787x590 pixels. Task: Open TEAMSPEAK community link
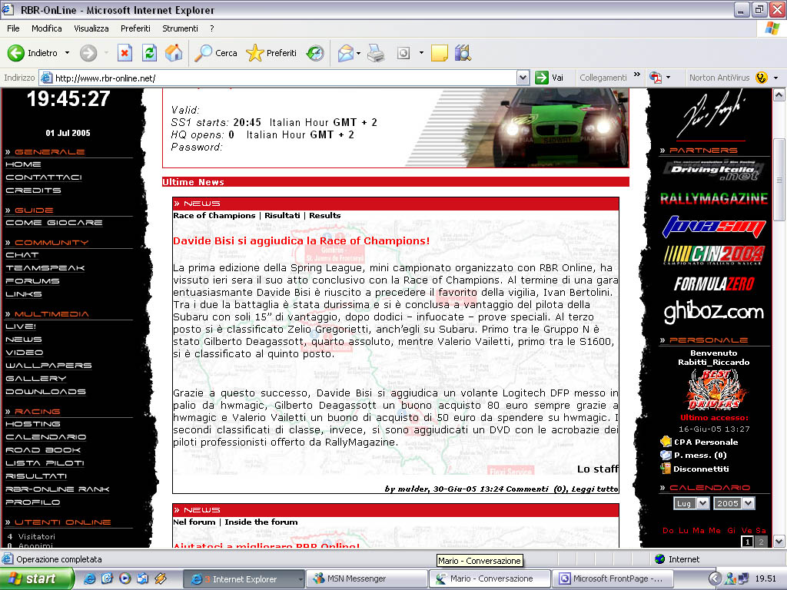coord(45,268)
